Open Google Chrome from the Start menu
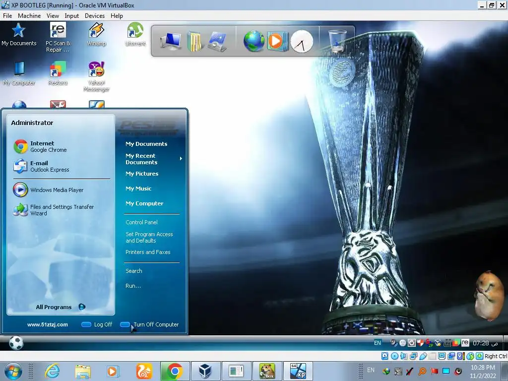The height and width of the screenshot is (381, 508). point(41,146)
